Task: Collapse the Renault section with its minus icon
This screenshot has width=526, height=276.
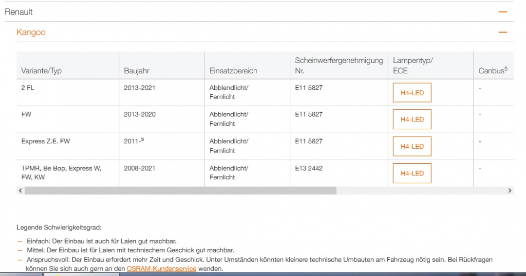Action: [x=503, y=12]
